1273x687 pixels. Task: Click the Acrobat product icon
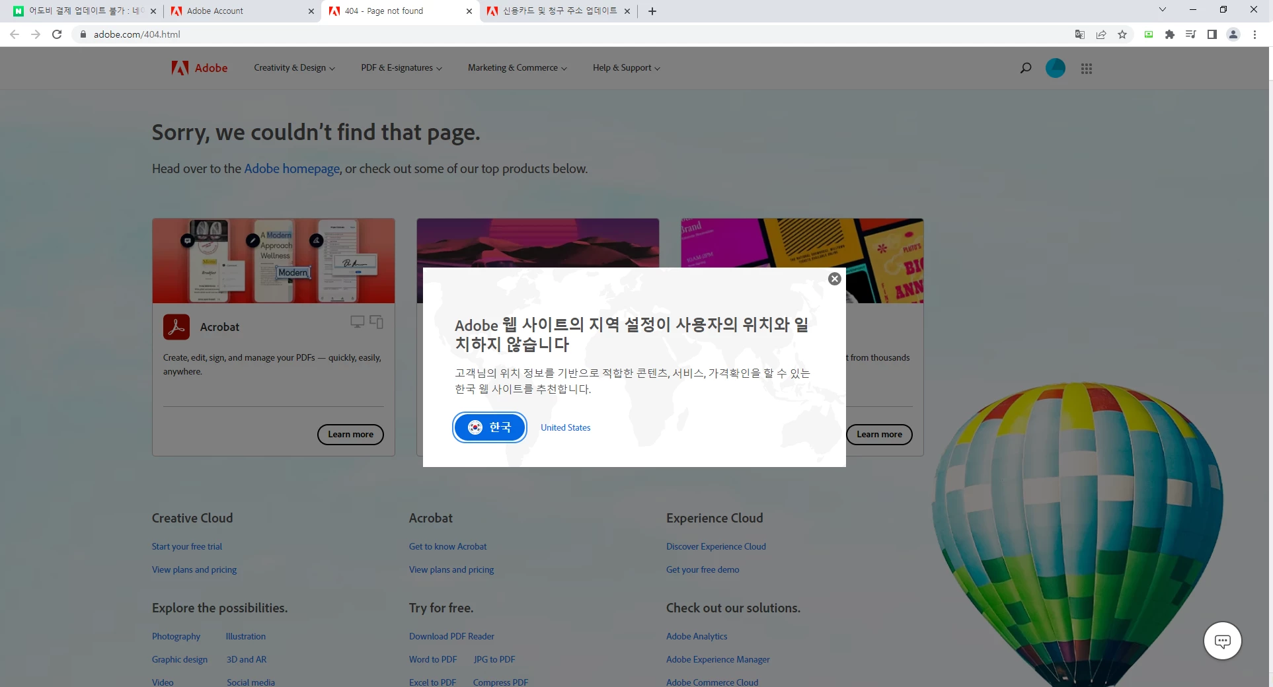click(176, 327)
